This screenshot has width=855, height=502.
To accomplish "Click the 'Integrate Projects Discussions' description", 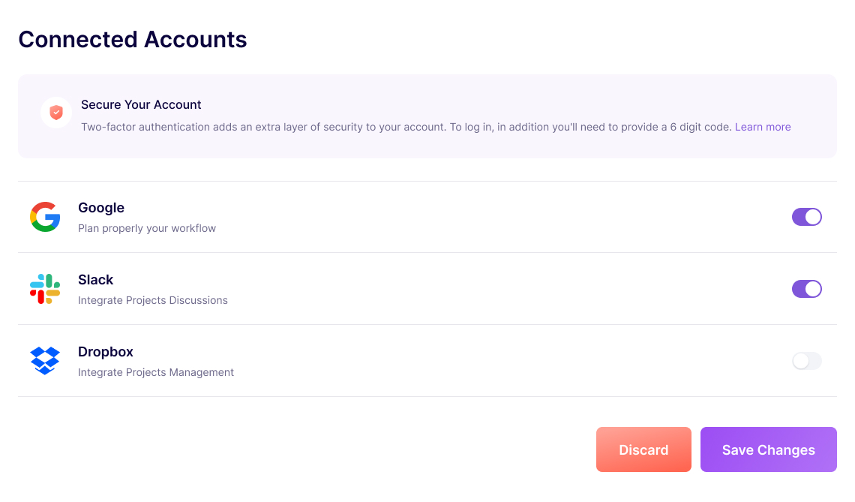I will coord(153,300).
